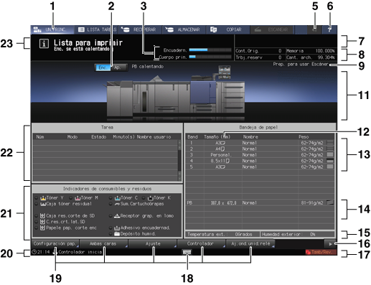The image size is (371, 285).
Task: Click the Tóner M indicator icon
Action: pyautogui.click(x=78, y=198)
